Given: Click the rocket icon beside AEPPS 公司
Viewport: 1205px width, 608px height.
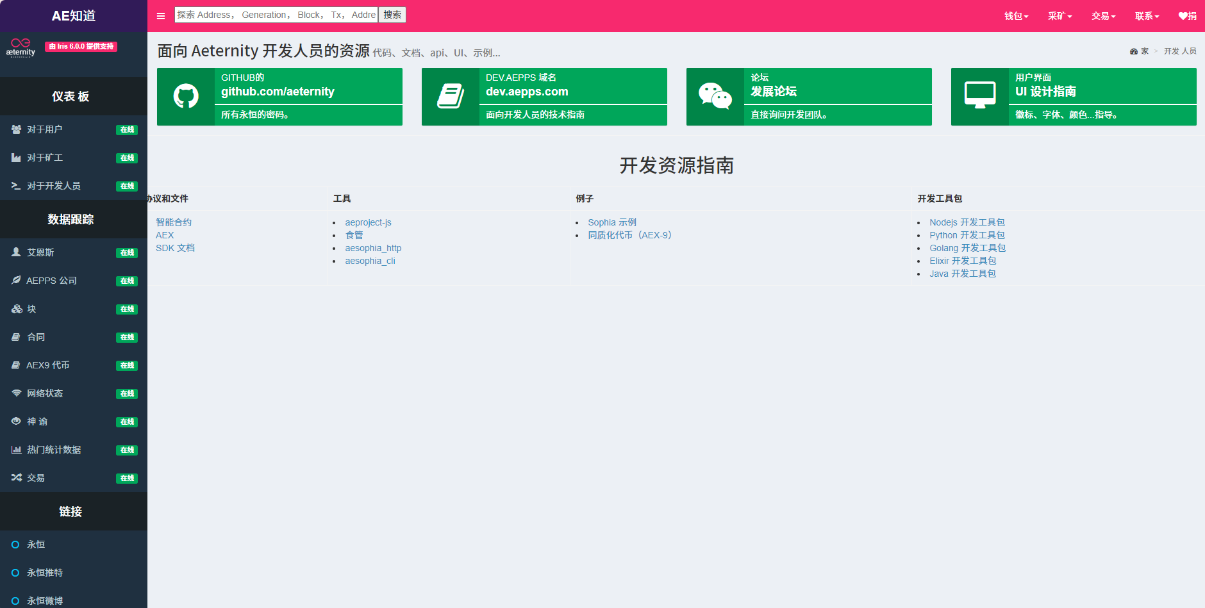Looking at the screenshot, I should (x=16, y=281).
